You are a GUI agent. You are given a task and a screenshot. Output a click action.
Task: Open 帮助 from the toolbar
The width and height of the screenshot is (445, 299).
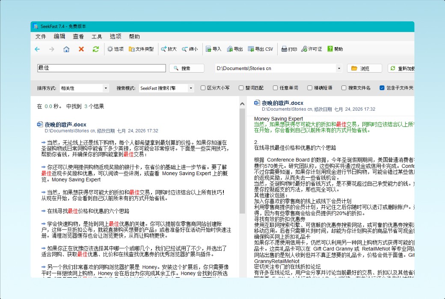click(x=335, y=49)
